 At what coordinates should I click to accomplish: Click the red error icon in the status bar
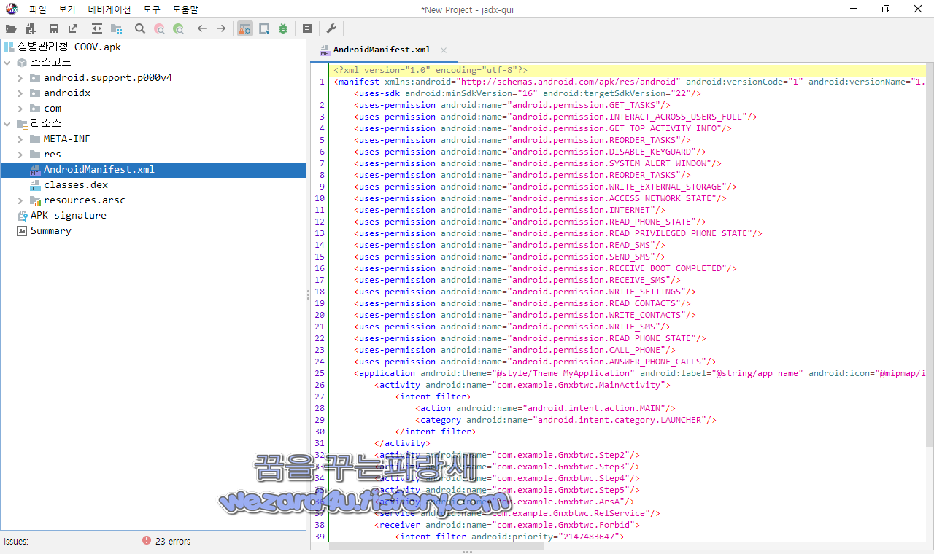147,541
